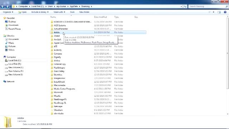
Task: Sort by Size column header
Action: click(x=136, y=17)
